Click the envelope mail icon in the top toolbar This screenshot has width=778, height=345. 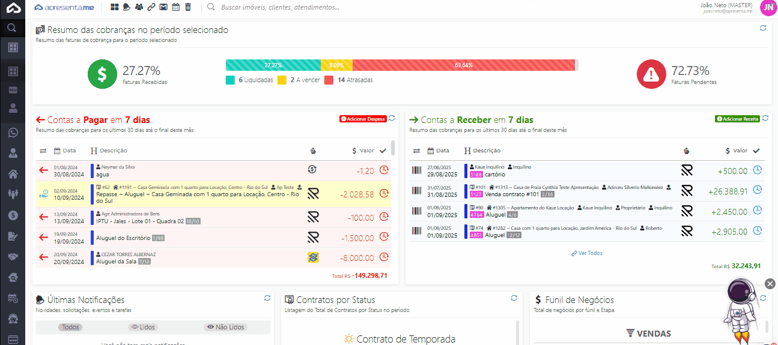[163, 7]
